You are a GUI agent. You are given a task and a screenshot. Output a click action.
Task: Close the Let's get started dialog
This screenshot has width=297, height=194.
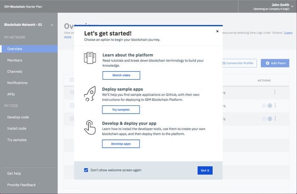(x=217, y=31)
